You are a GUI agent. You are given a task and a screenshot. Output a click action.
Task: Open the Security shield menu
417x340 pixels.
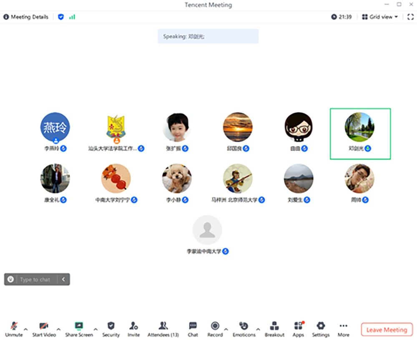[x=111, y=329]
